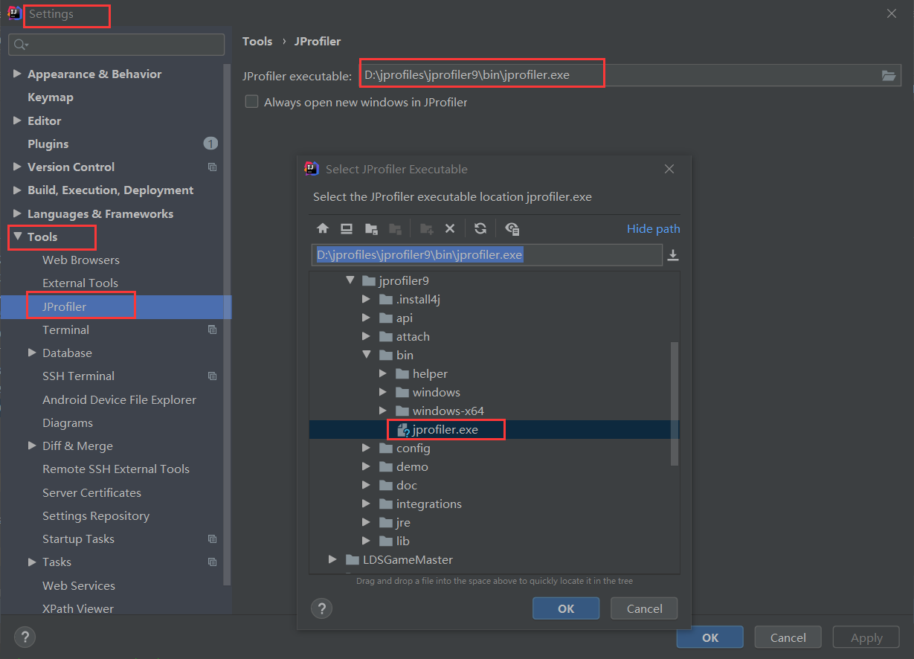Click the Settings search input field
This screenshot has height=659, width=914.
[x=116, y=45]
